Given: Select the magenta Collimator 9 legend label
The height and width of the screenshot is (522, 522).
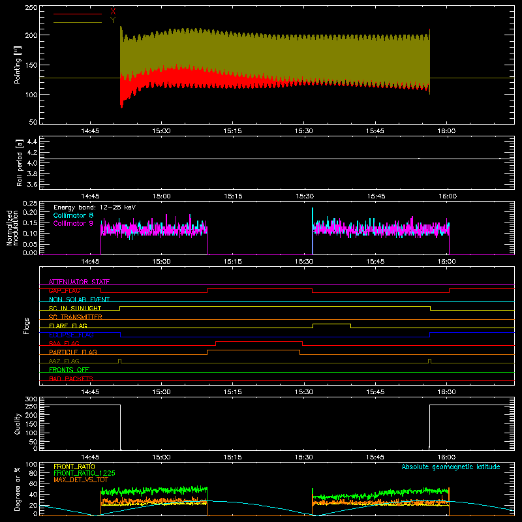Looking at the screenshot, I should pos(73,223).
